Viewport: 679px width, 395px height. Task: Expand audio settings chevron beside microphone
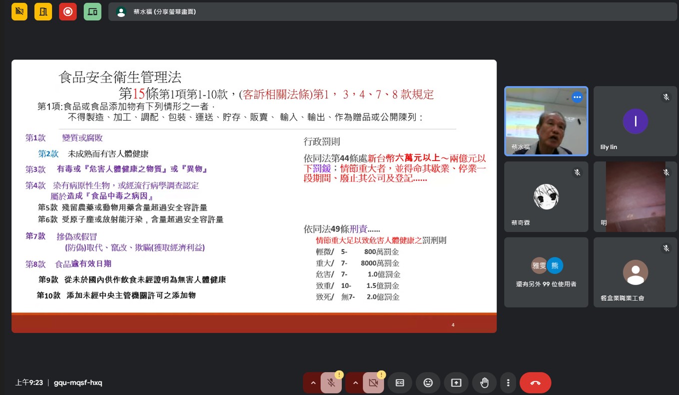(x=313, y=382)
